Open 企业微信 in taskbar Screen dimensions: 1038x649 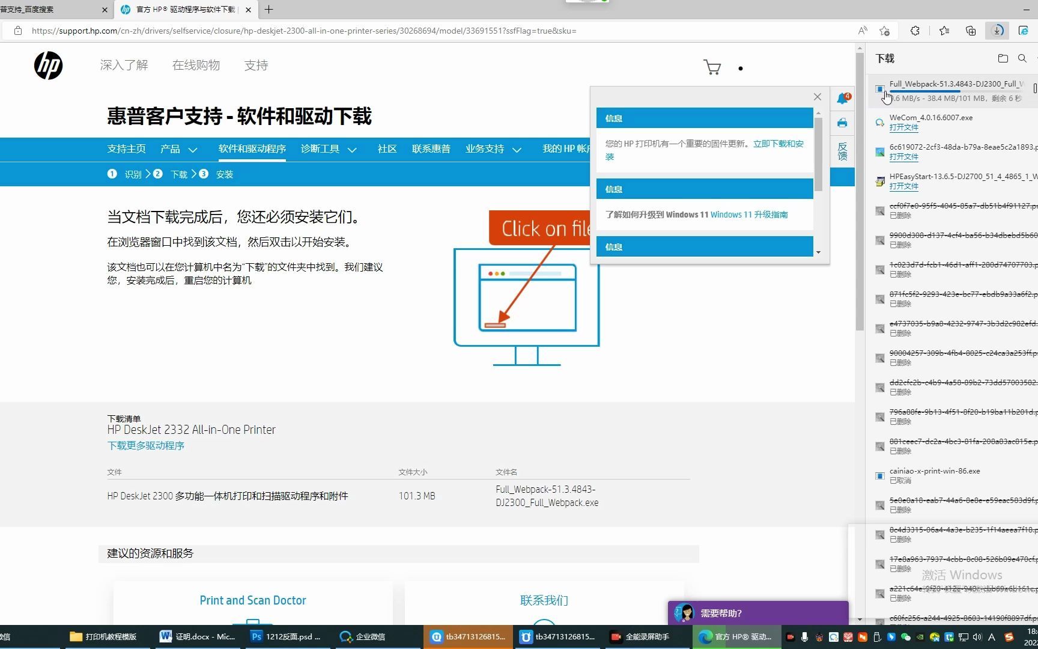point(363,636)
